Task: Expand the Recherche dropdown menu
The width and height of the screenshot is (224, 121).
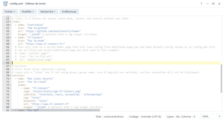Action: point(48,11)
